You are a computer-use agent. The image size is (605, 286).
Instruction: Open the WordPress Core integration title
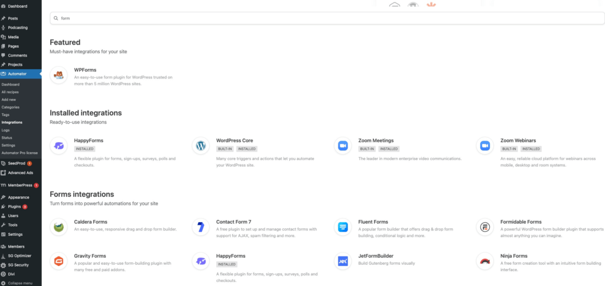235,140
